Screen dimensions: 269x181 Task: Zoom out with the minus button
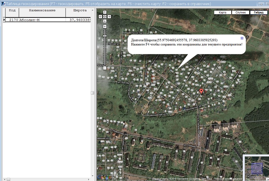pyautogui.click(x=105, y=68)
